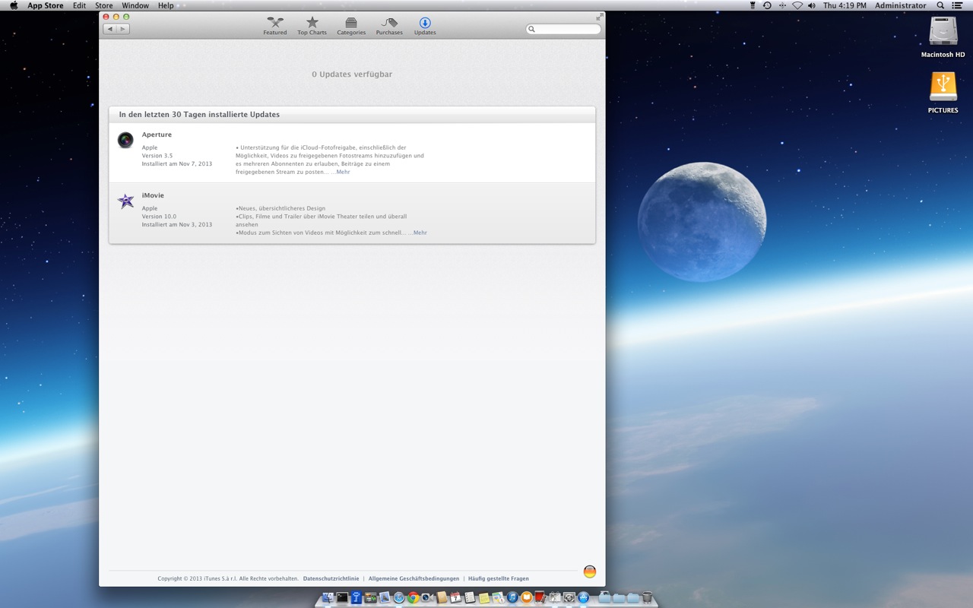Click the iMovie star icon
This screenshot has width=973, height=608.
[x=125, y=201]
